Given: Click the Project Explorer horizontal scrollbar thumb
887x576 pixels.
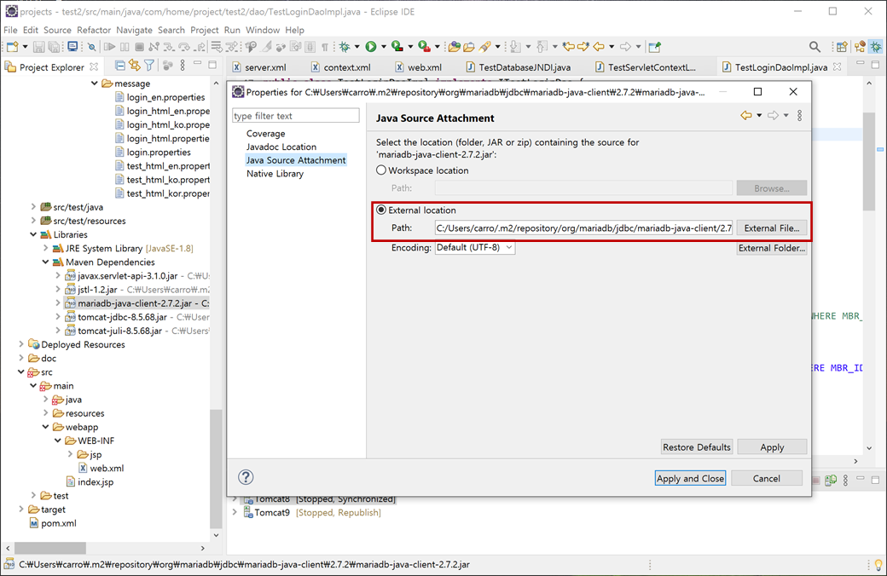Looking at the screenshot, I should point(49,548).
